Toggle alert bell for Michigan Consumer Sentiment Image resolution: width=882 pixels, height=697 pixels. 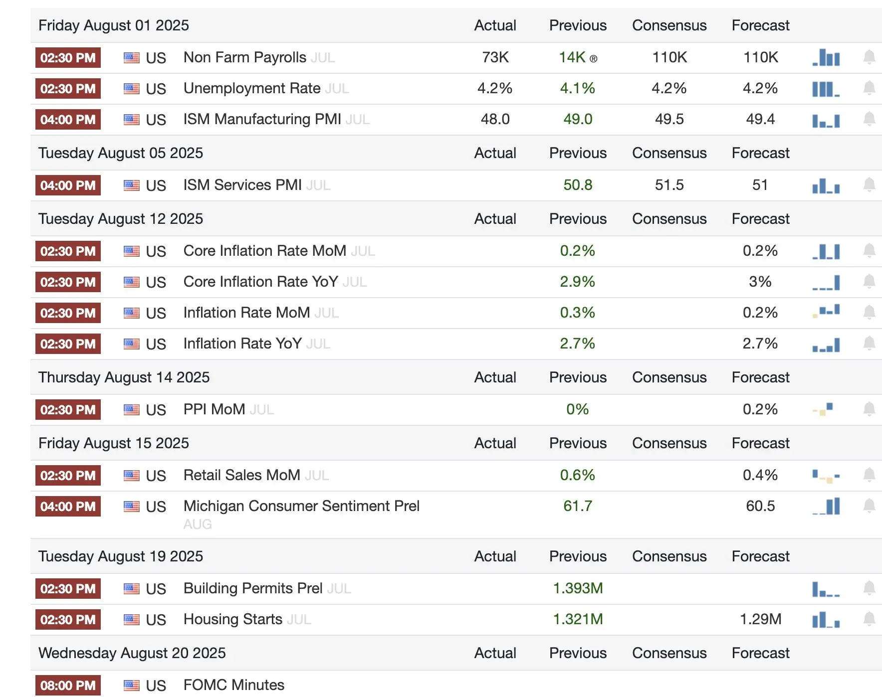tap(869, 506)
